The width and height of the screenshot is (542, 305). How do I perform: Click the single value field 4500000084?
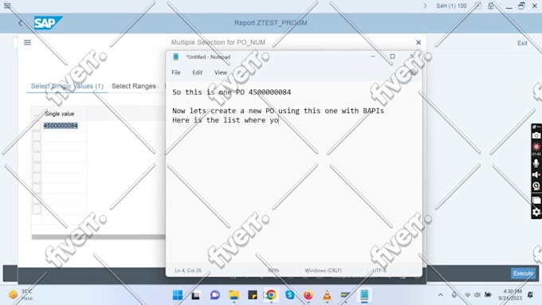(x=65, y=126)
